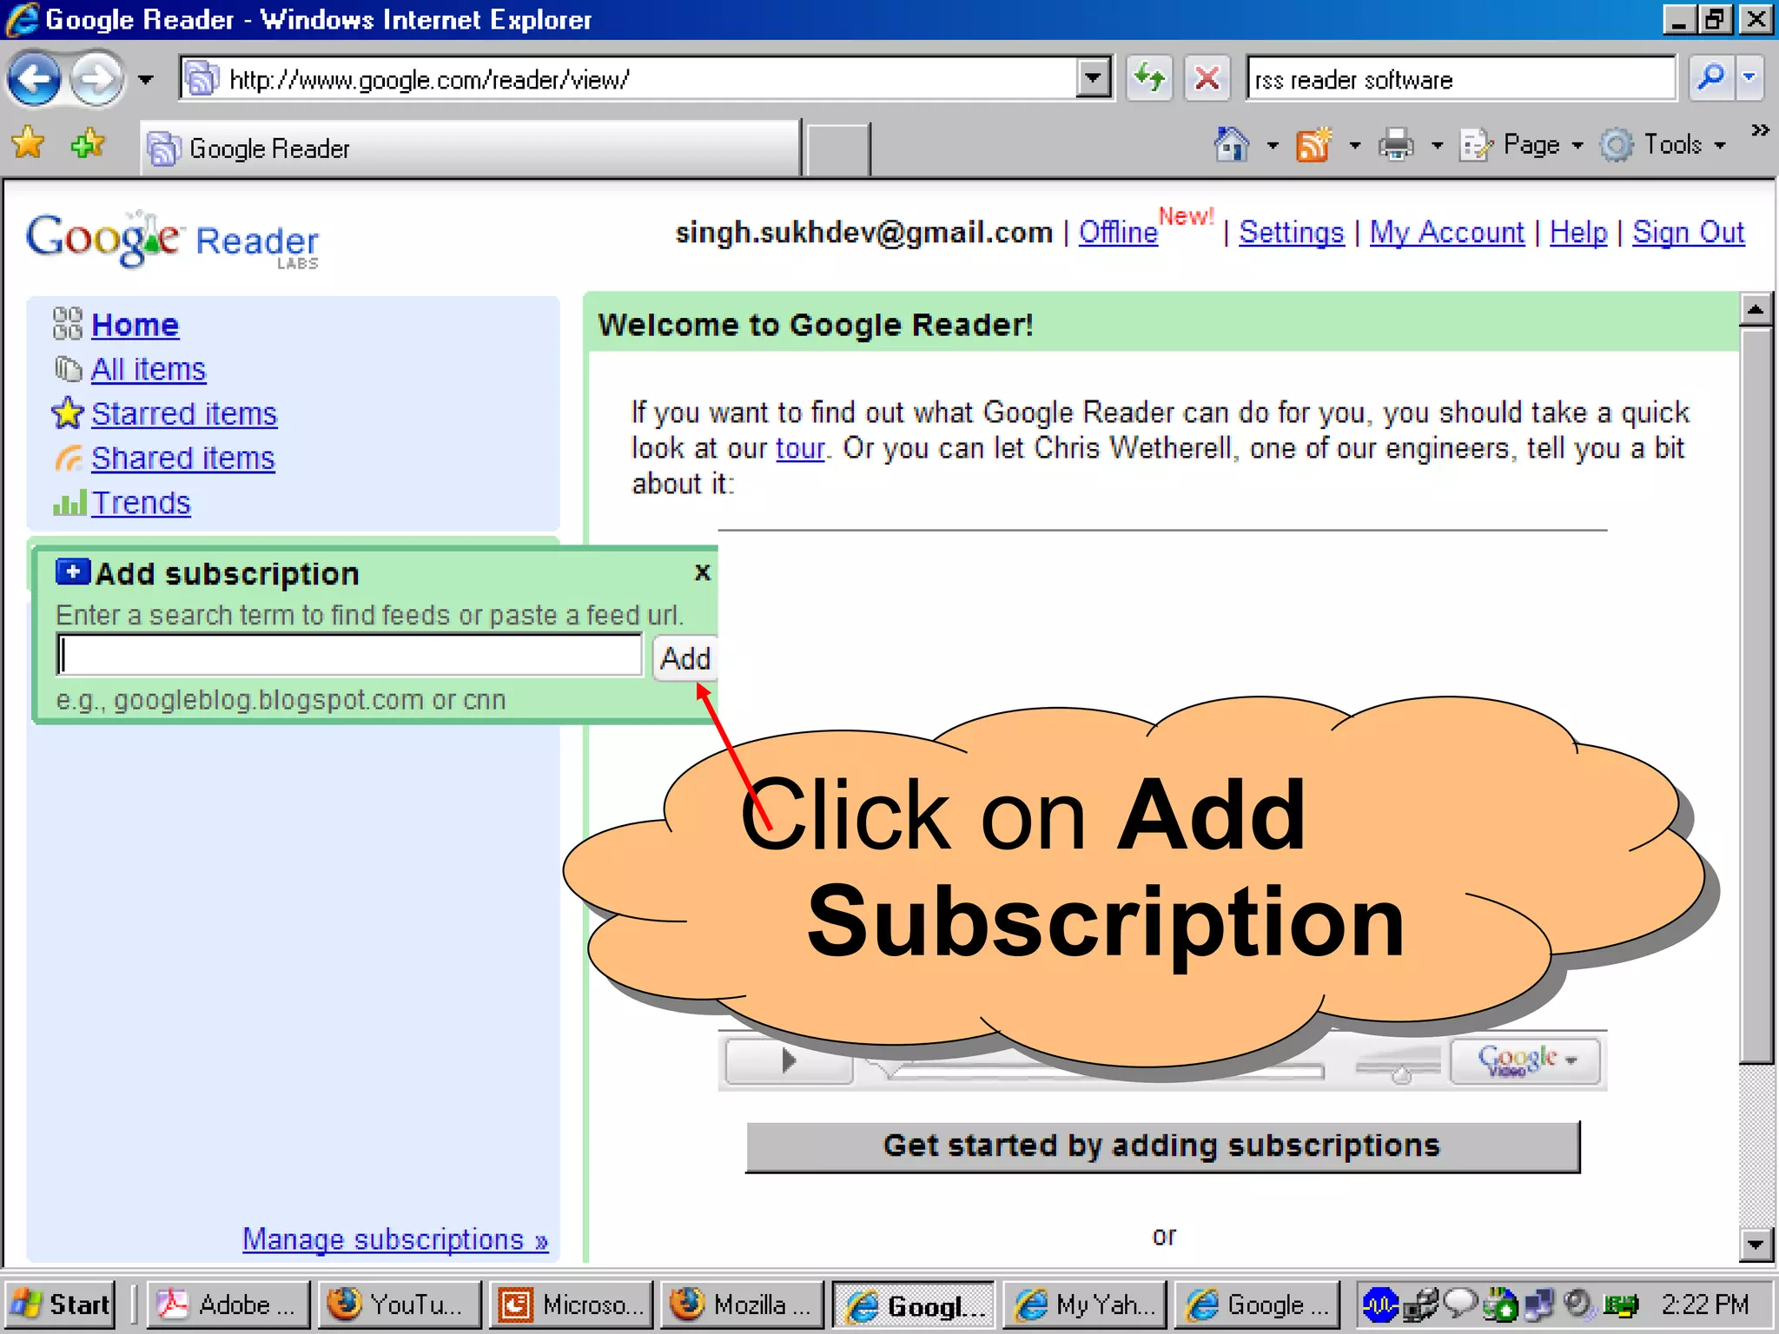Click the scrollbar up arrow
Viewport: 1779px width, 1334px height.
click(1756, 309)
